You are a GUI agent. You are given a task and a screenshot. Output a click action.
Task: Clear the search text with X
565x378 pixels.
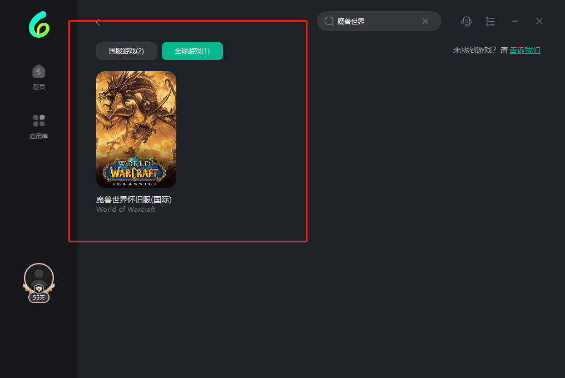(425, 21)
